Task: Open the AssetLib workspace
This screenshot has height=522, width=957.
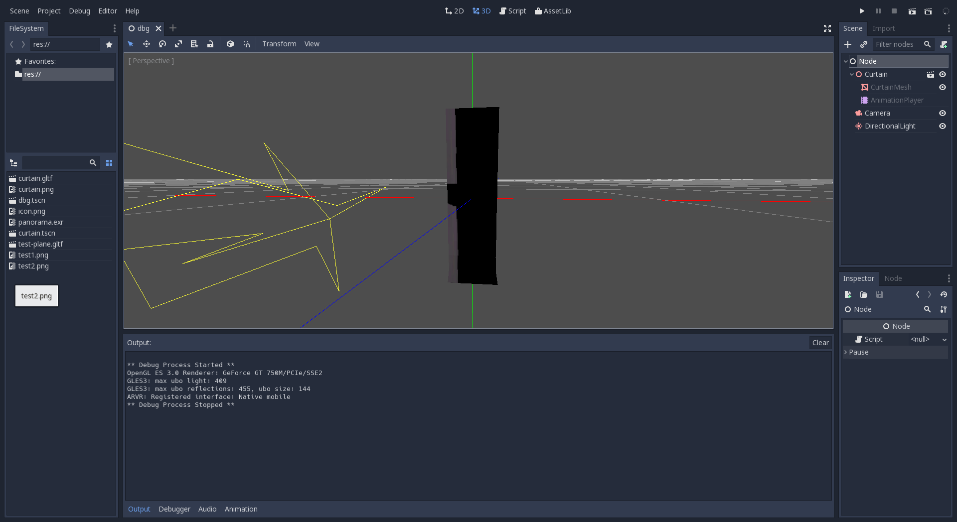Action: pos(553,11)
